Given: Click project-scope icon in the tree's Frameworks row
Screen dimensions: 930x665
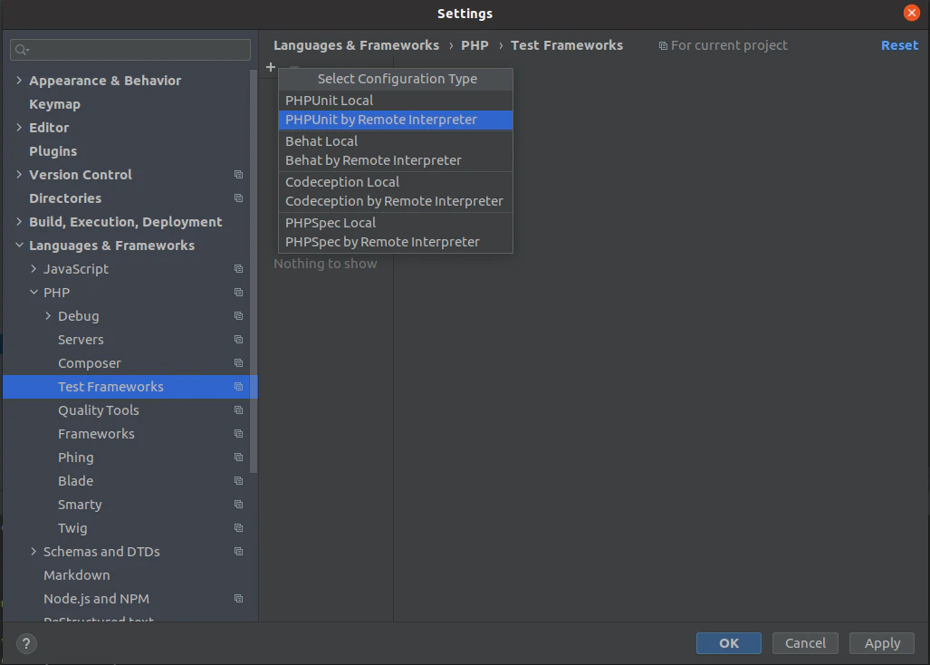Looking at the screenshot, I should tap(238, 434).
